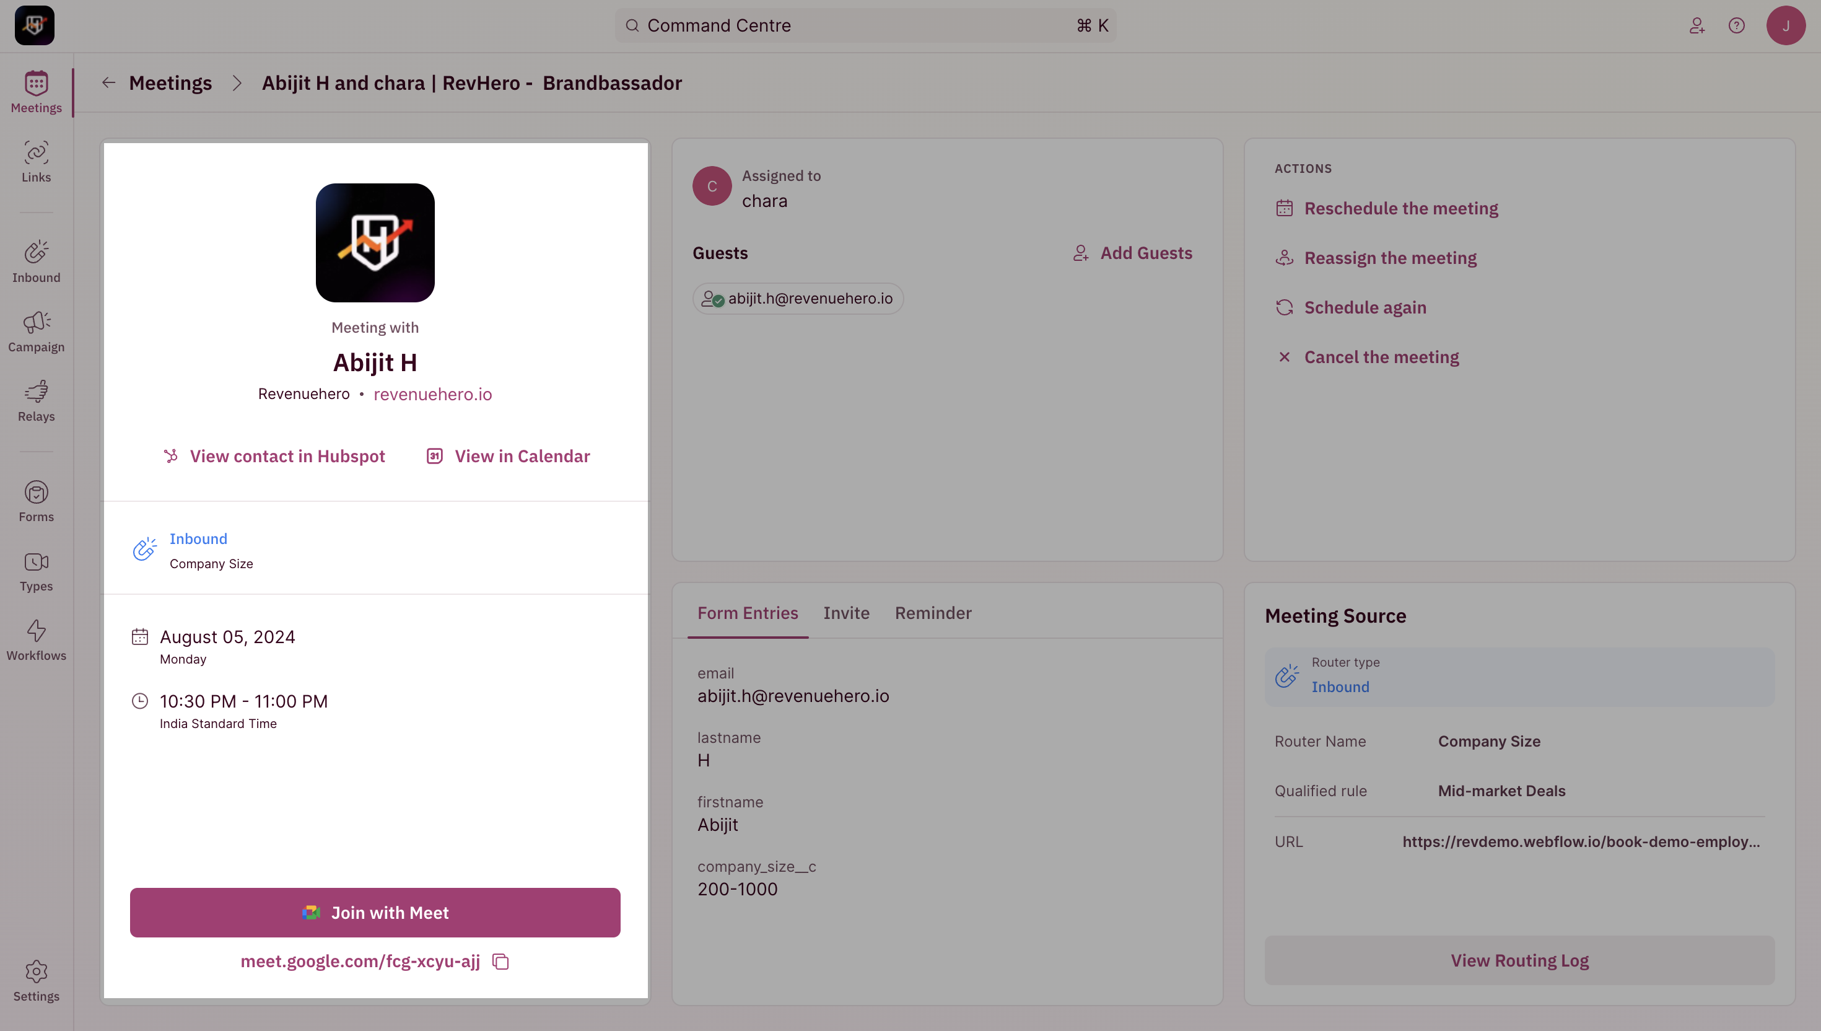The image size is (1821, 1031).
Task: Click the calendar icon next to August 05
Action: coord(140,636)
